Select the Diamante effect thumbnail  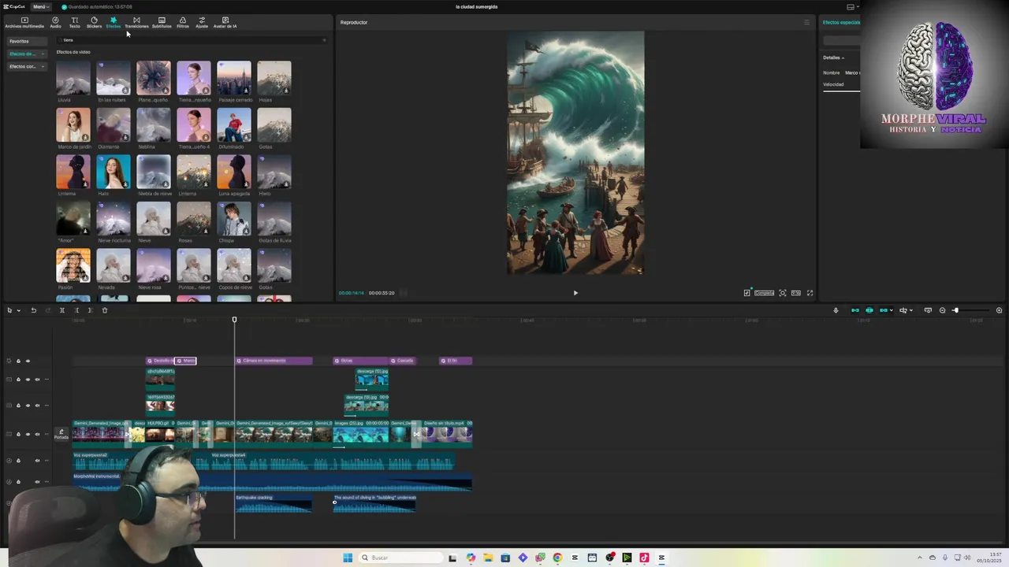[x=114, y=124]
